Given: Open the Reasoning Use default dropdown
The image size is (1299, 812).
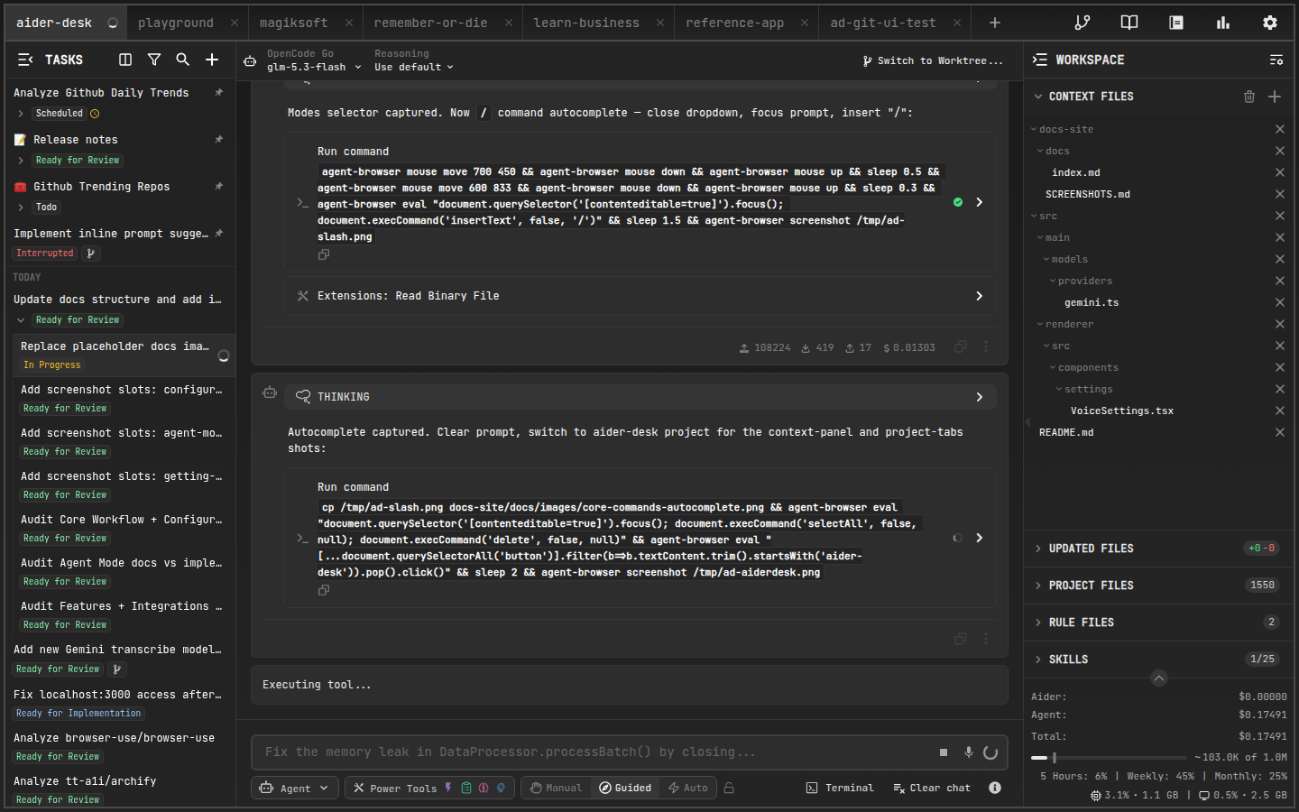Looking at the screenshot, I should pos(414,67).
